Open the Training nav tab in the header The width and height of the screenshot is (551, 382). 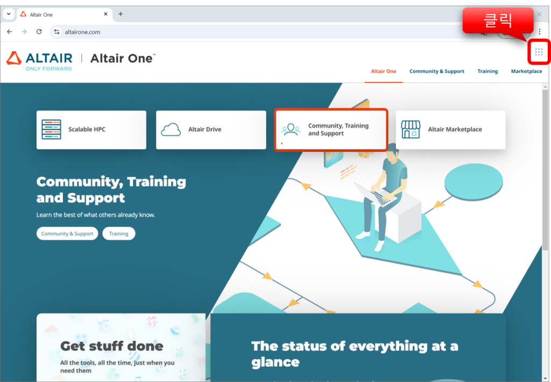tap(488, 71)
